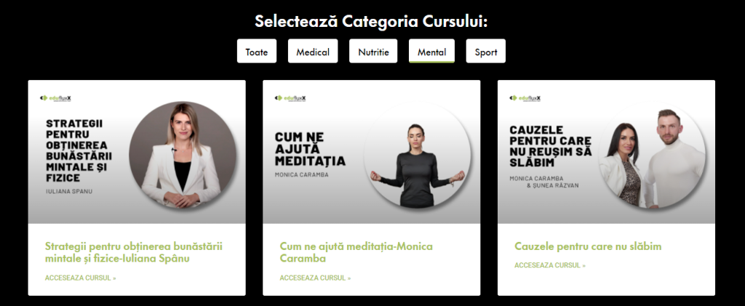This screenshot has height=306, width=745.
Task: Select the Toate category filter
Action: pyautogui.click(x=257, y=51)
